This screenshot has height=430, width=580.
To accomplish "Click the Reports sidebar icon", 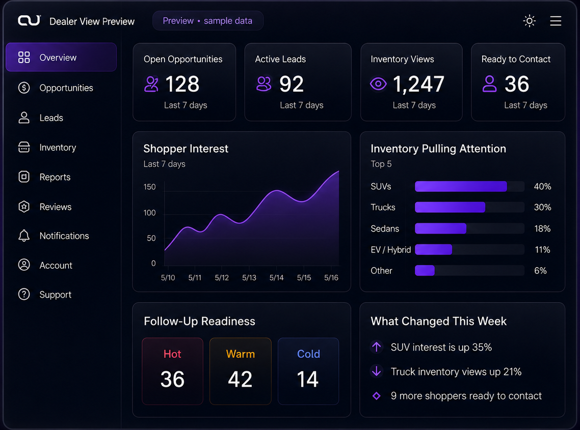I will click(24, 177).
